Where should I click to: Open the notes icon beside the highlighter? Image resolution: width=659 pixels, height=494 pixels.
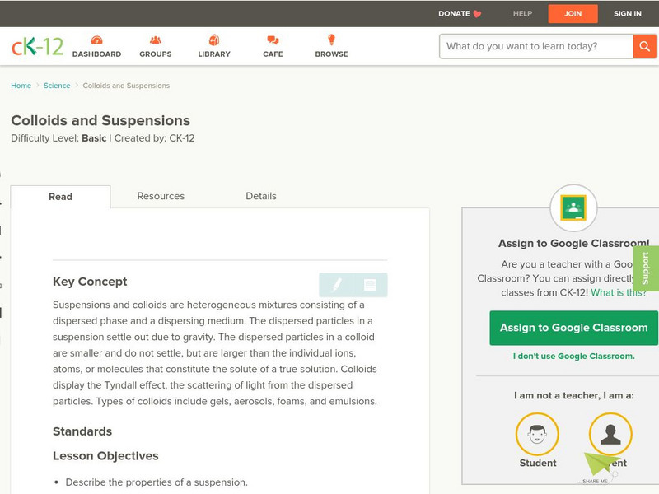[368, 283]
